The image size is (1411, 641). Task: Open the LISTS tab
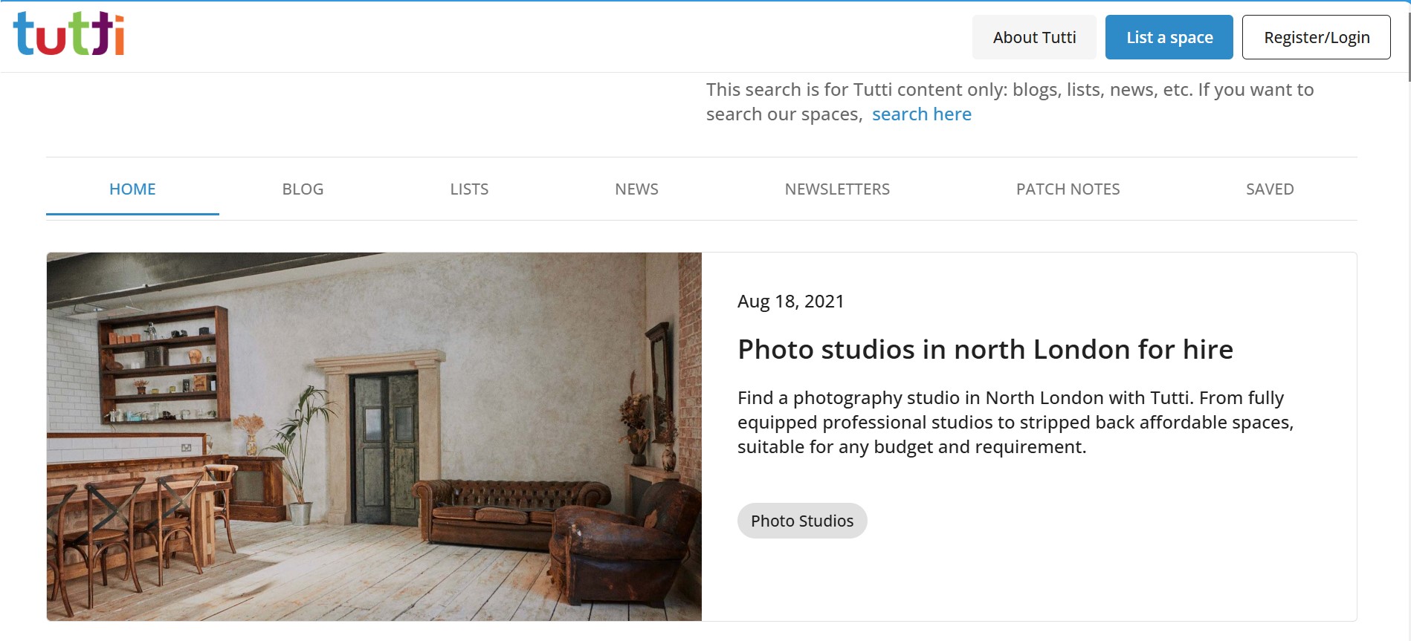pyautogui.click(x=469, y=189)
